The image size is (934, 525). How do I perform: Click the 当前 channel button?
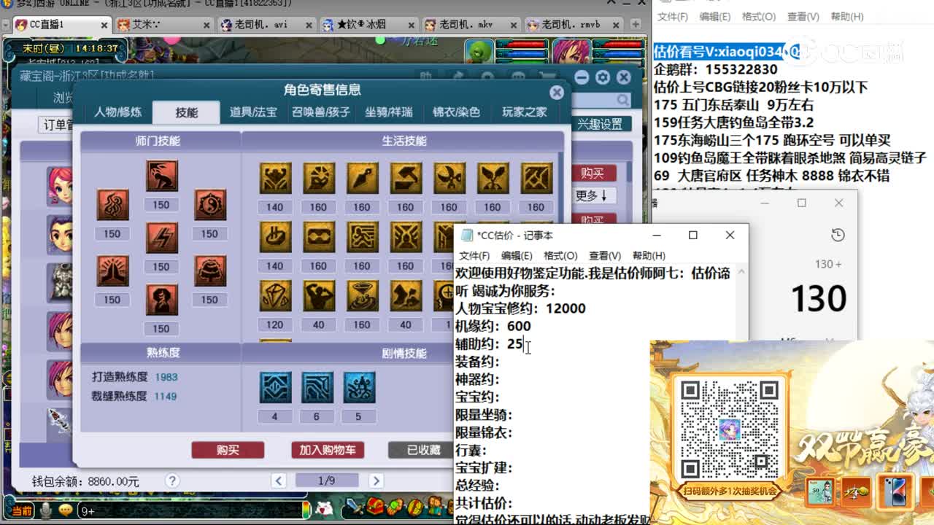(22, 511)
